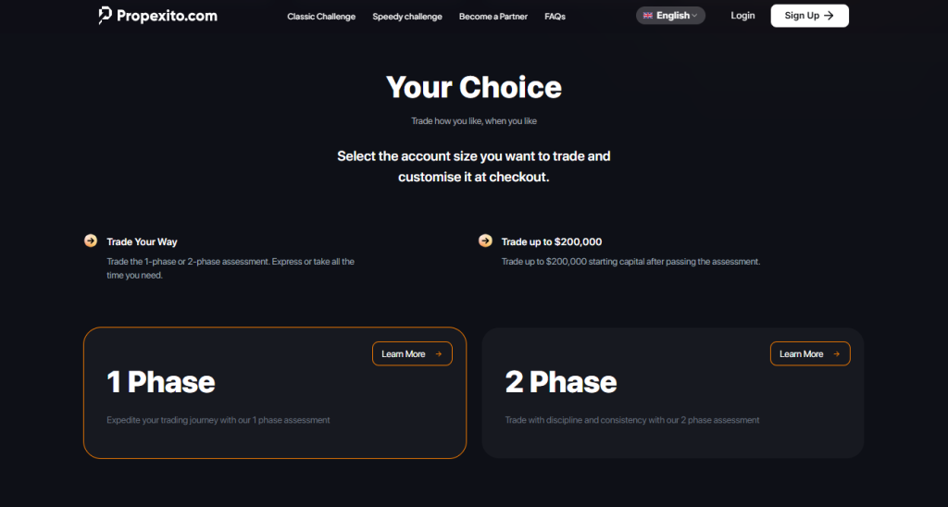Open the Become a Partner page
The image size is (948, 507).
[x=493, y=17]
